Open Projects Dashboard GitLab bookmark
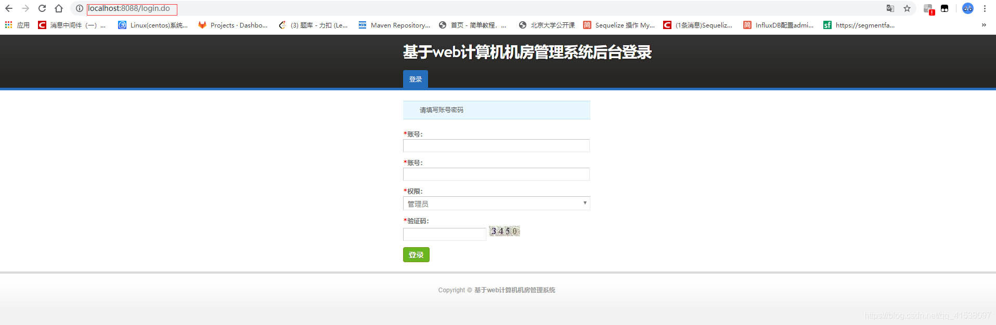This screenshot has width=996, height=325. 233,25
